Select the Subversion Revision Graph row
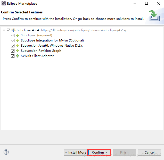 (x=41, y=51)
